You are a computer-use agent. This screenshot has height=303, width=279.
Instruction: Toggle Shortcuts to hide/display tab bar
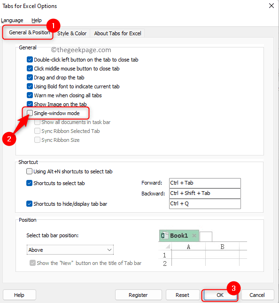(x=29, y=204)
